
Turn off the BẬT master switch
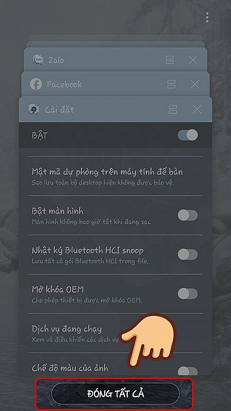point(188,135)
